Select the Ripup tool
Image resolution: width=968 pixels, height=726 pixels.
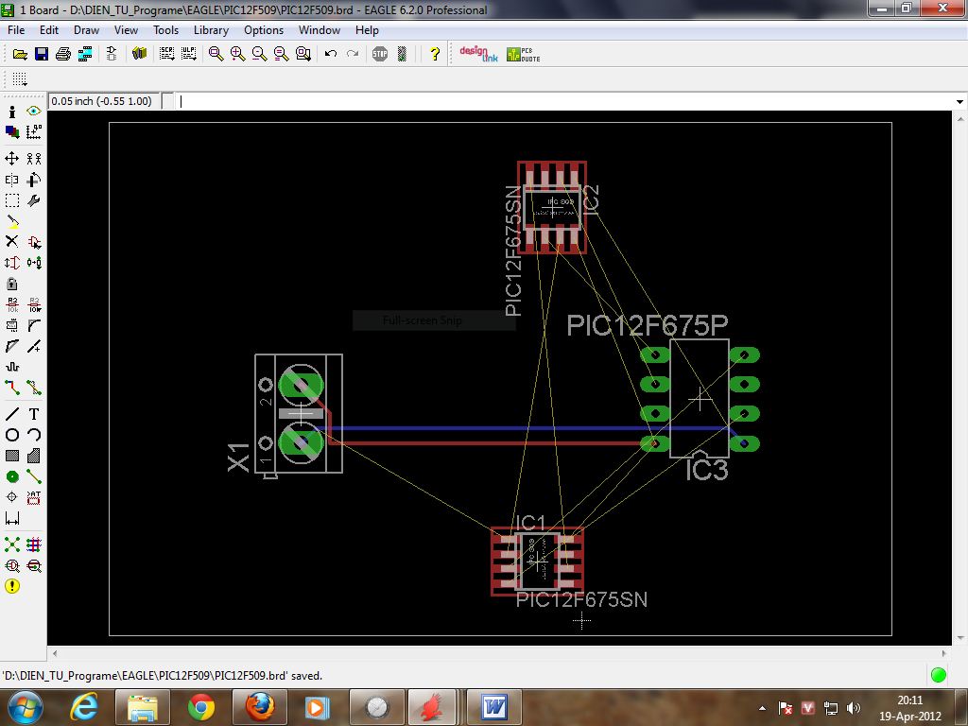pos(34,388)
